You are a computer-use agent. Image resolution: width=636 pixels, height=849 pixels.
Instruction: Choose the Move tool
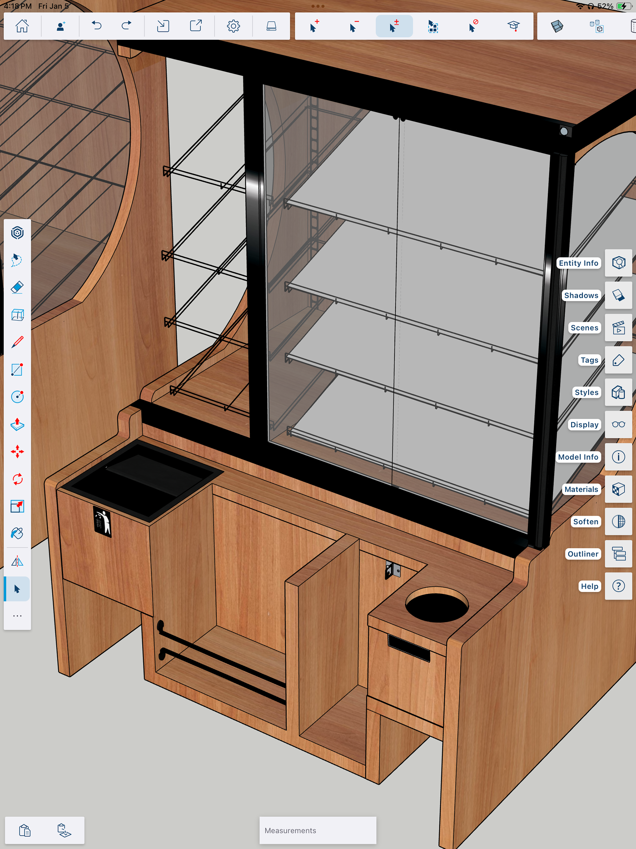pos(17,452)
